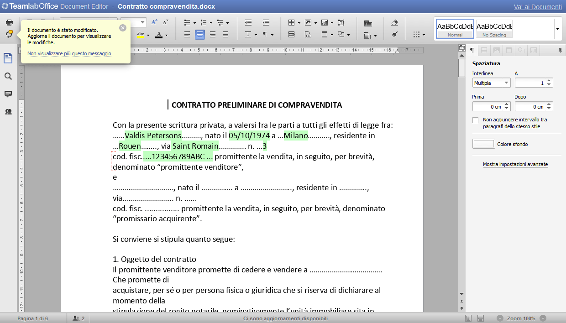Viewport: 566px width, 323px height.
Task: Open the search tool in left sidebar
Action: [8, 76]
